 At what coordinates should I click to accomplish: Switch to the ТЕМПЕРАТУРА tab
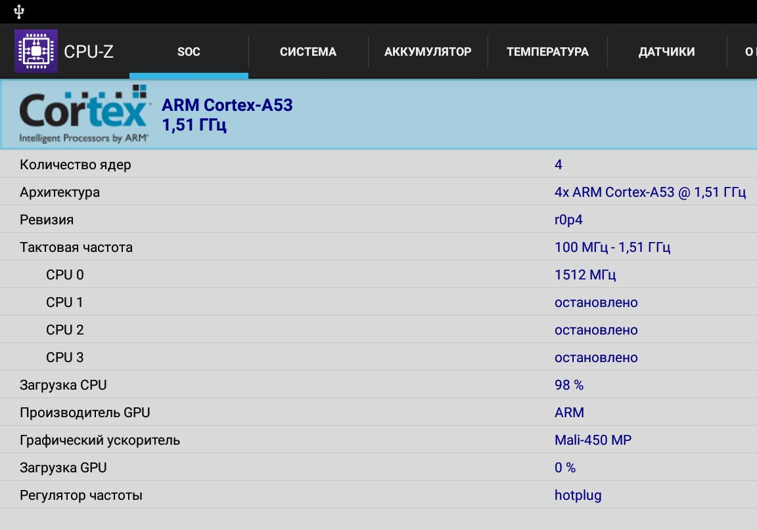coord(547,52)
